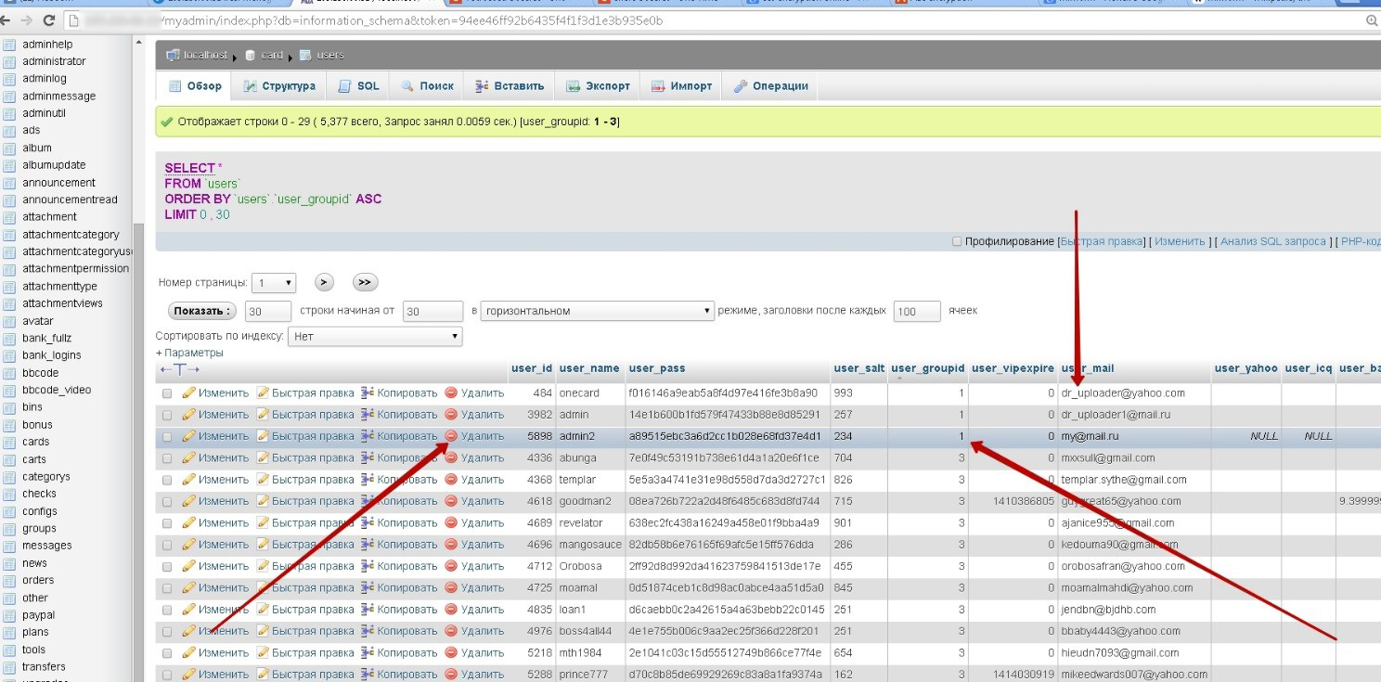Click copy icon in boss4all44 row
The image size is (1381, 682).
368,631
